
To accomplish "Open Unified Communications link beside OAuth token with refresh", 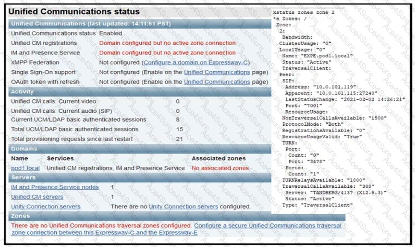I will [x=217, y=82].
